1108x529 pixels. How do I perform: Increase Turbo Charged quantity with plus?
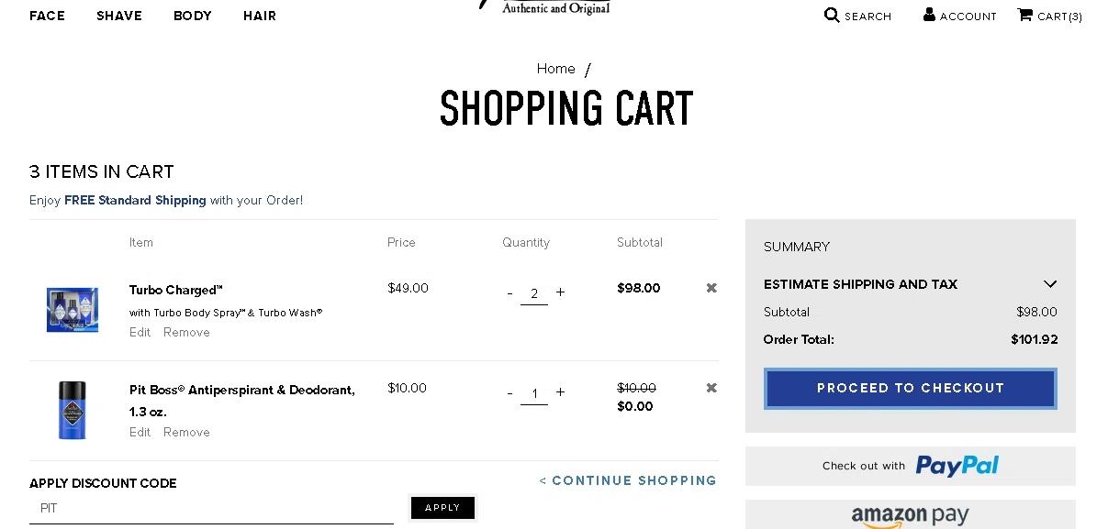click(x=560, y=292)
